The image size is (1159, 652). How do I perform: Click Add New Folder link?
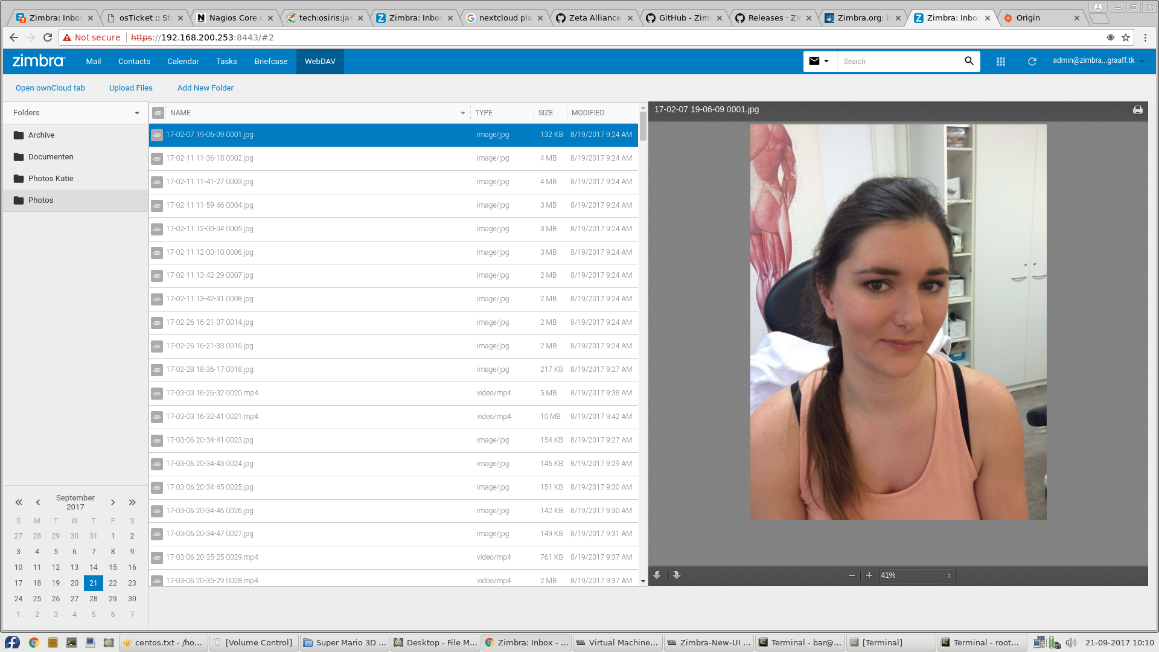tap(205, 88)
